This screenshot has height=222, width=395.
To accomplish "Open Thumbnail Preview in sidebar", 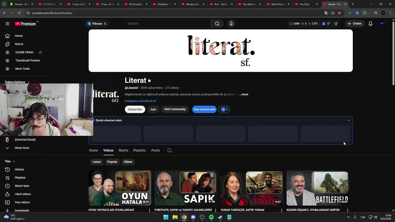I will [x=27, y=60].
